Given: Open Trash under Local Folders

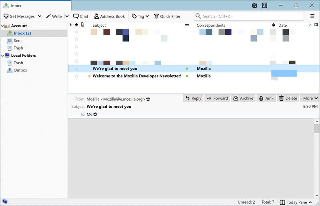Looking at the screenshot, I should point(18,63).
